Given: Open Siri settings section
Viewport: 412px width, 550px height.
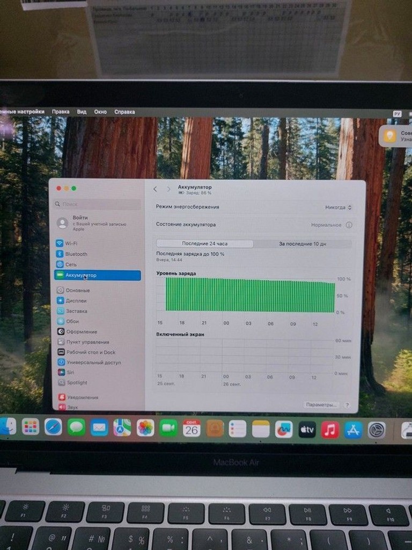Looking at the screenshot, I should click(66, 373).
